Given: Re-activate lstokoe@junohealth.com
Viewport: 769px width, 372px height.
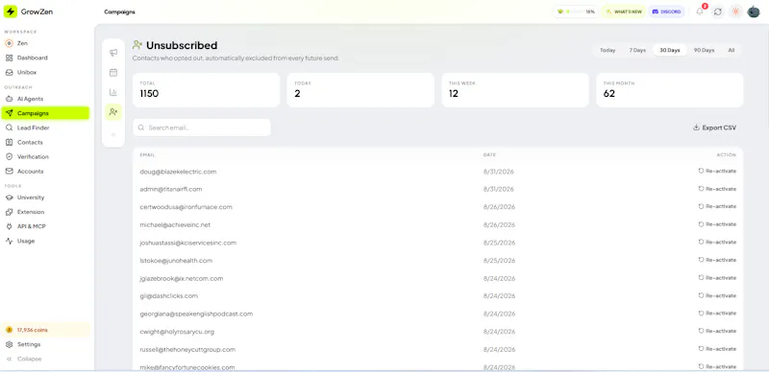Looking at the screenshot, I should (717, 261).
